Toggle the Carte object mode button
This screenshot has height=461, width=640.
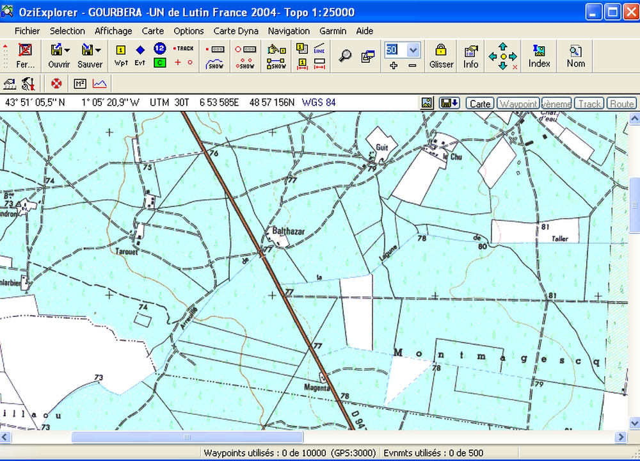pyautogui.click(x=479, y=104)
